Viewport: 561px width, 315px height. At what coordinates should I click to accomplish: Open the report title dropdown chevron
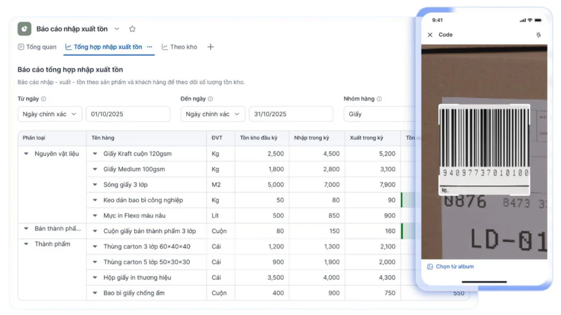click(x=117, y=29)
